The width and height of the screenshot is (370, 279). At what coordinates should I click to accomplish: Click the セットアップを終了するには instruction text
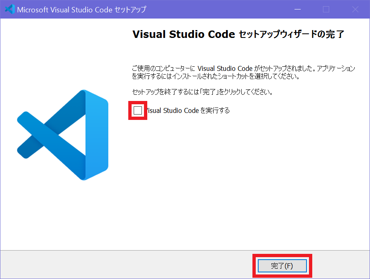(x=202, y=91)
